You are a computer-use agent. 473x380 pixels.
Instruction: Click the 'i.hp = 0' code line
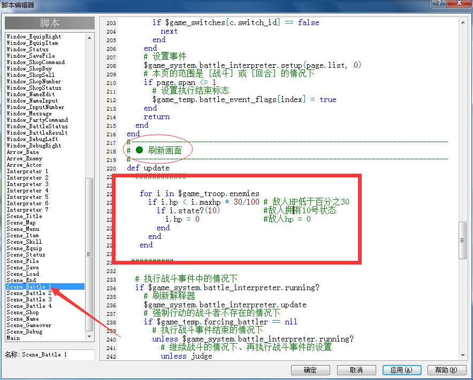click(x=182, y=219)
